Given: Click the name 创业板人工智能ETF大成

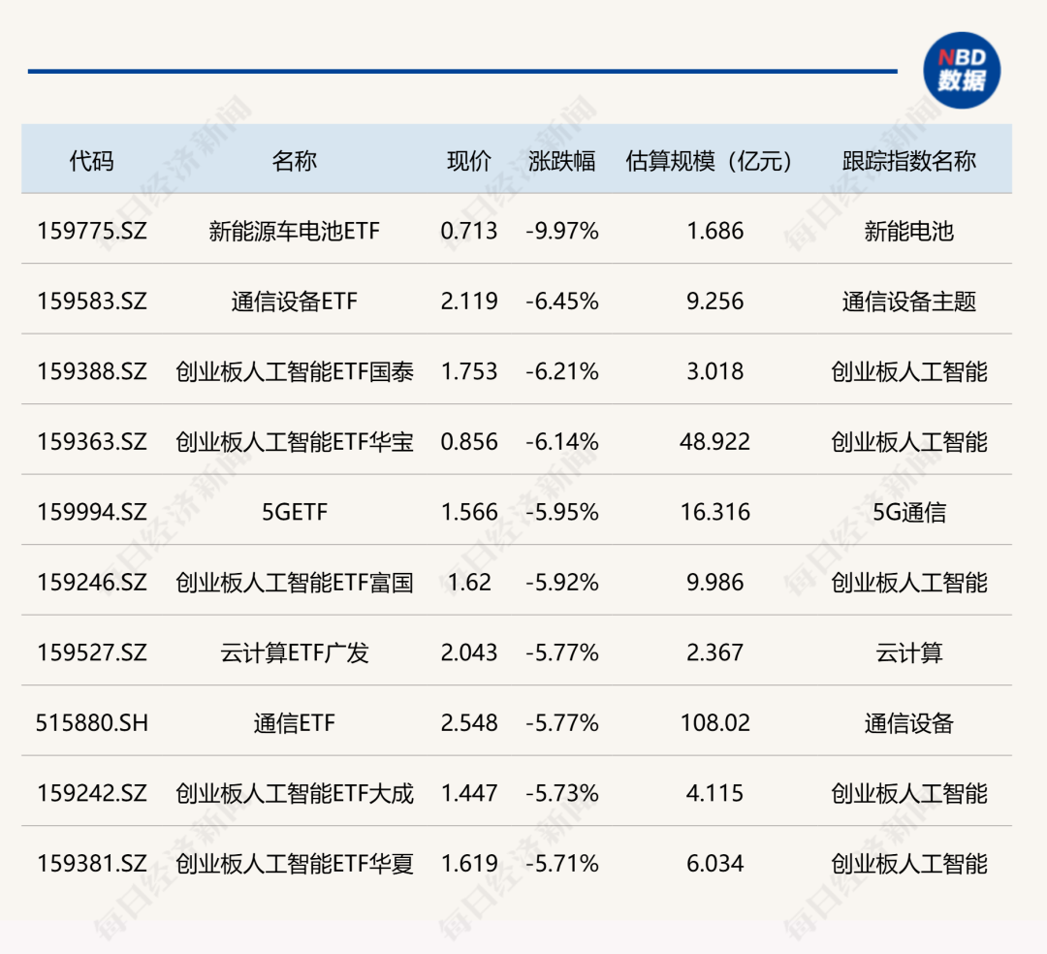Looking at the screenshot, I should [295, 793].
